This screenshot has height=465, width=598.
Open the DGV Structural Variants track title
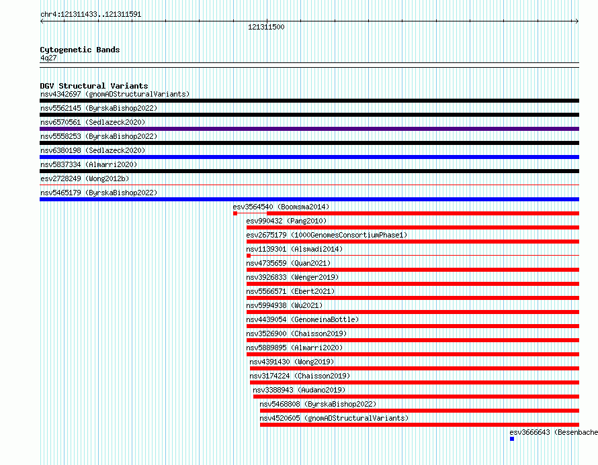tap(94, 86)
